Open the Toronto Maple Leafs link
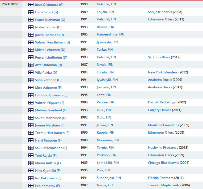Screen dimensions: 203x189 tap(164, 185)
